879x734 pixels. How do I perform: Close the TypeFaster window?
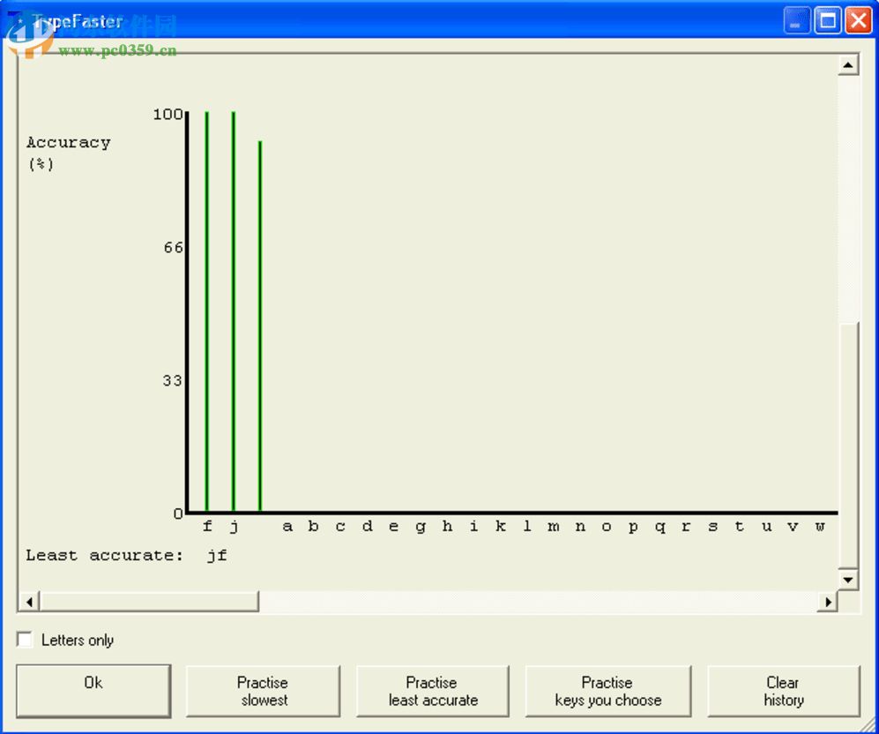[x=858, y=21]
